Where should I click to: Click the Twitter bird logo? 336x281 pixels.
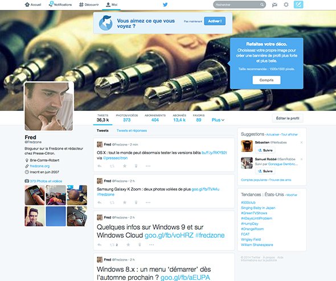(x=165, y=5)
